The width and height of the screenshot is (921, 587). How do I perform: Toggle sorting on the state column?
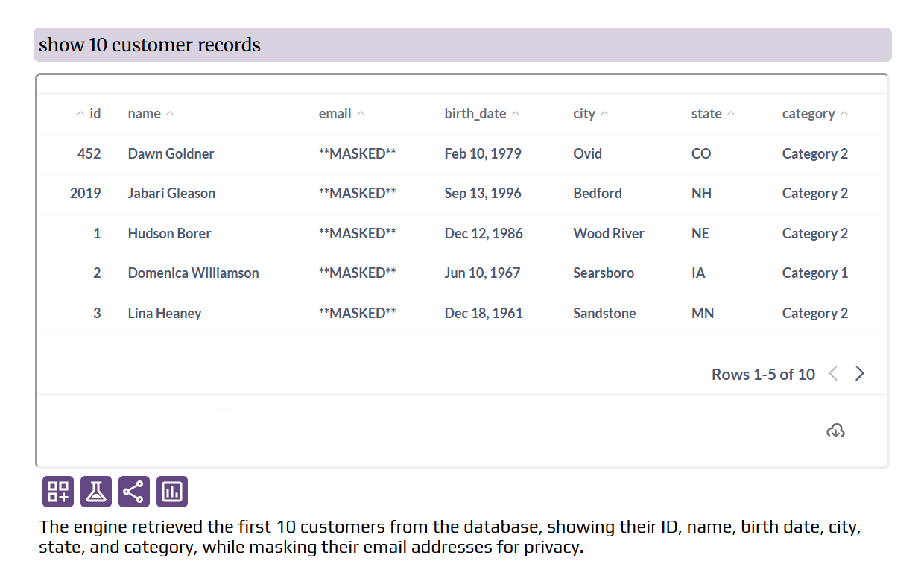pyautogui.click(x=731, y=113)
